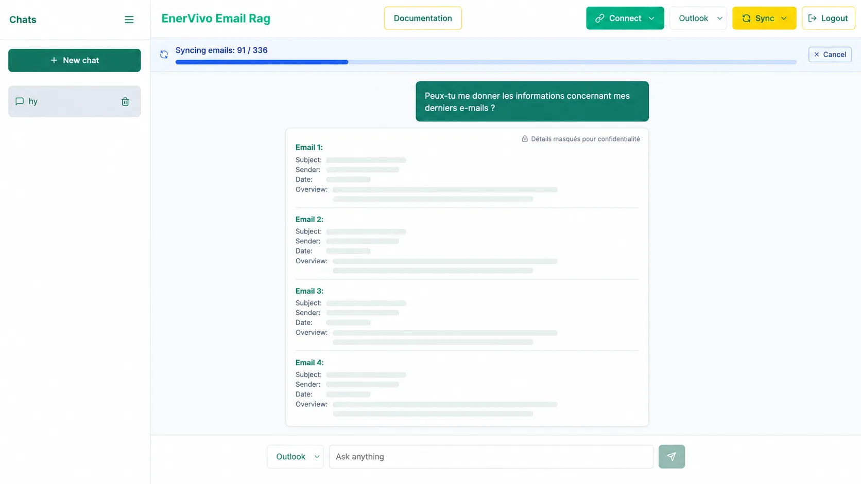Click the EnerVivo Email Rag title
861x484 pixels.
click(x=216, y=19)
